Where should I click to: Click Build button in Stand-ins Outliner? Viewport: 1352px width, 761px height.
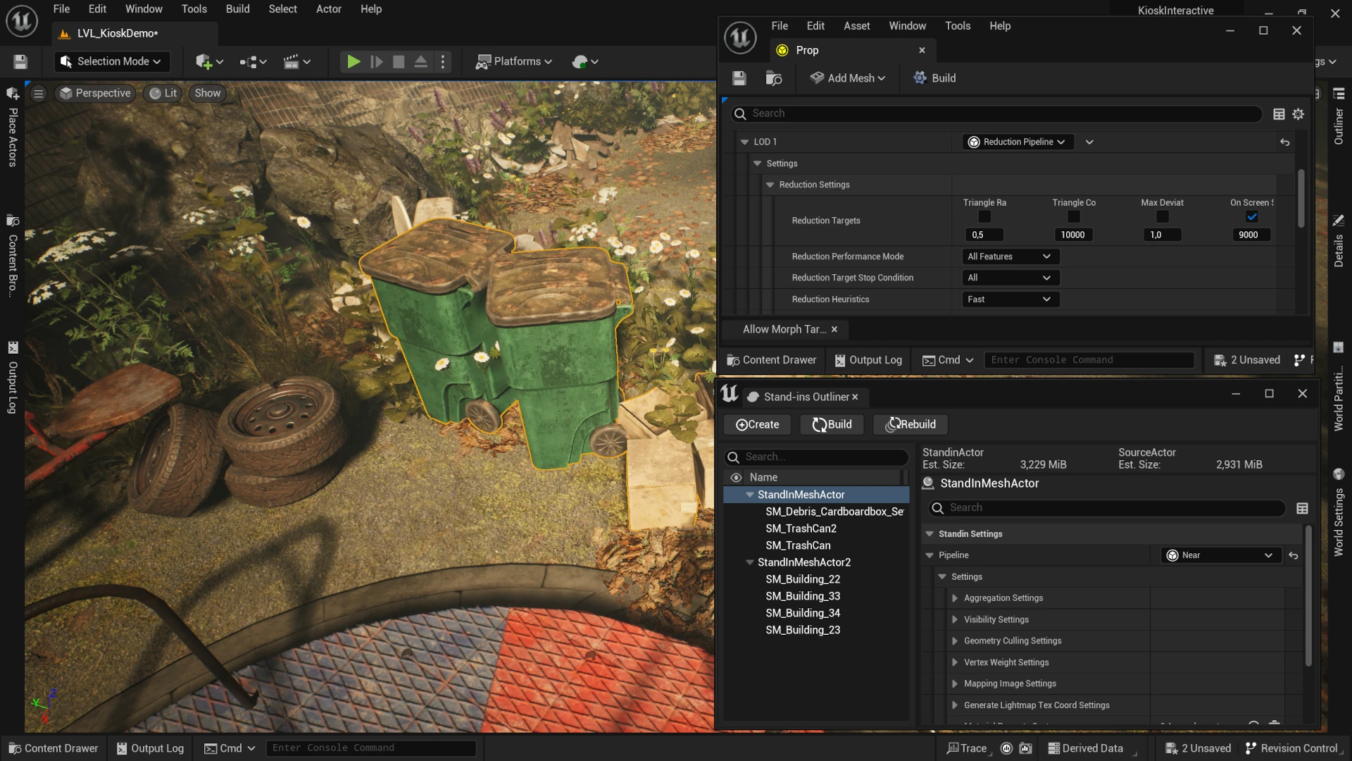(832, 425)
